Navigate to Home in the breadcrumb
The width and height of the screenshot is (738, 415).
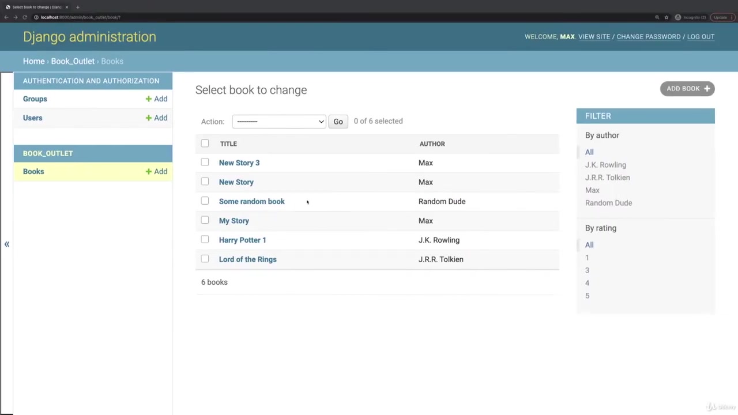click(33, 61)
